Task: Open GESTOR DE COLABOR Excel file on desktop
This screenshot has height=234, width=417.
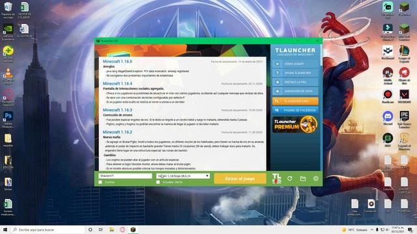Action: 24,10
